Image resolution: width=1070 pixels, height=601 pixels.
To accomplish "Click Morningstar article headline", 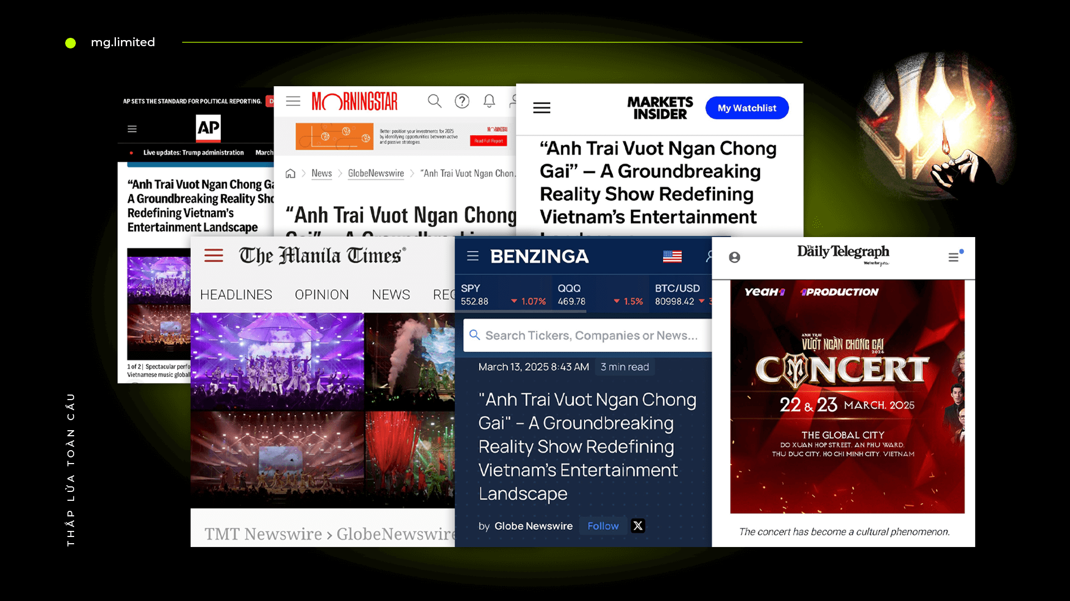I will pos(401,221).
